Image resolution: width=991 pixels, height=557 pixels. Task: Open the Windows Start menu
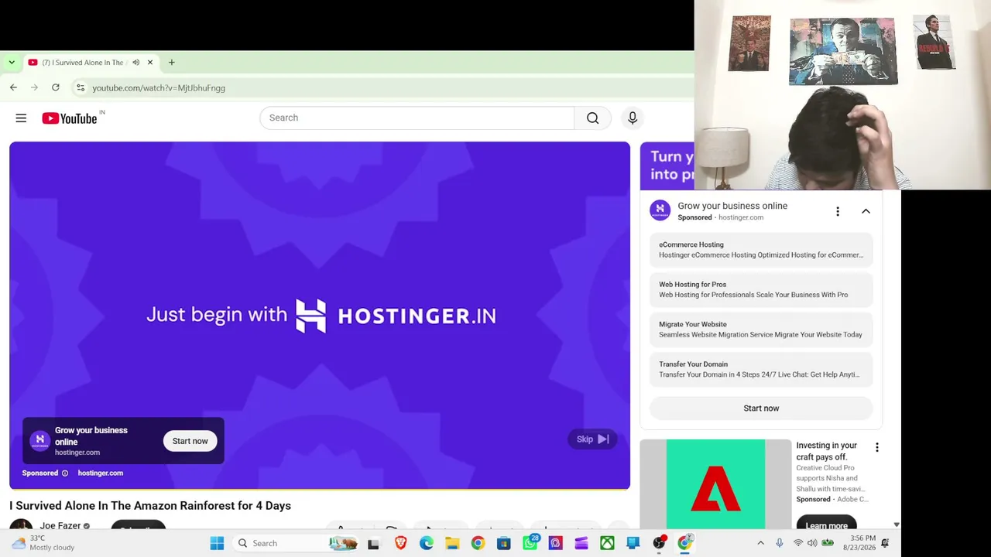tap(217, 543)
